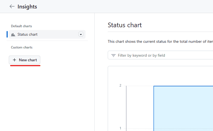Screen dimensions: 213x131
Task: Click the Insights page title
Action: click(27, 7)
